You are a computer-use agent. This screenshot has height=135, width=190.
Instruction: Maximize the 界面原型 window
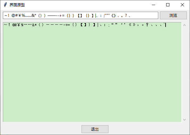pos(168,5)
